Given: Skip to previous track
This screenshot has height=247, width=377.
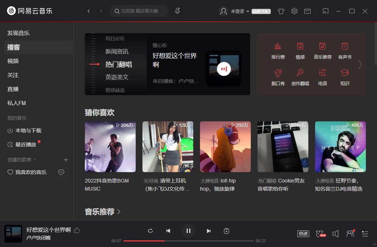Looking at the screenshot, I should 168,231.
